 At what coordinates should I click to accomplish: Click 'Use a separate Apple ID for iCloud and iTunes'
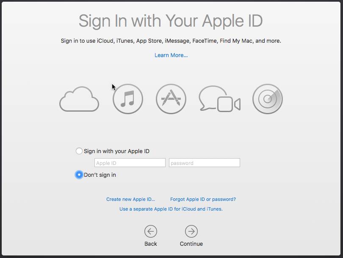pos(171,209)
